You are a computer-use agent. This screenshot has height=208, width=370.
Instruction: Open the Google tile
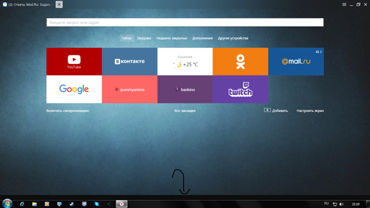74,89
